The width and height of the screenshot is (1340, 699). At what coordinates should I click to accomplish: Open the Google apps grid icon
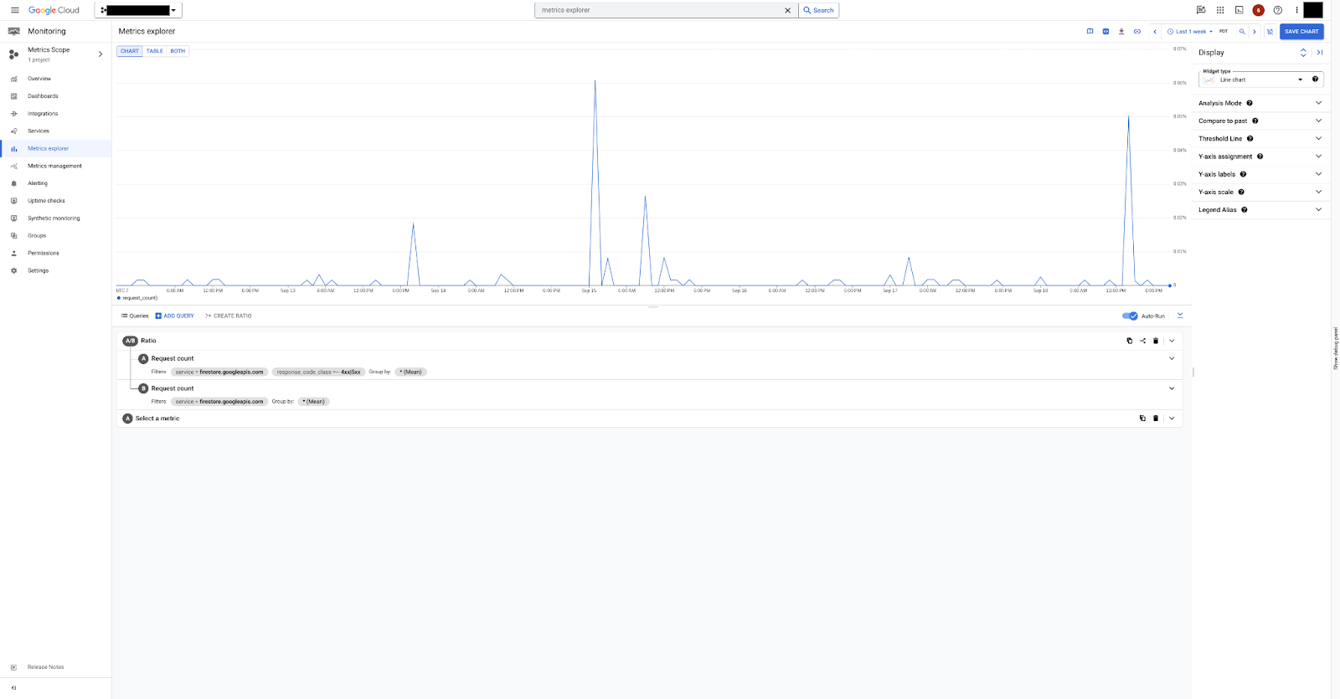(x=1220, y=10)
